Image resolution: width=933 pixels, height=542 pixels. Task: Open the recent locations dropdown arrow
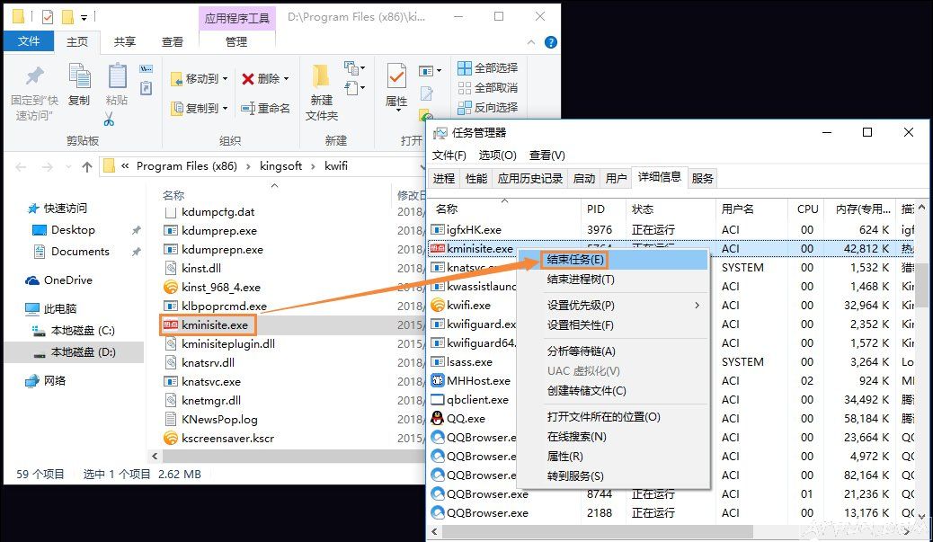pyautogui.click(x=68, y=167)
